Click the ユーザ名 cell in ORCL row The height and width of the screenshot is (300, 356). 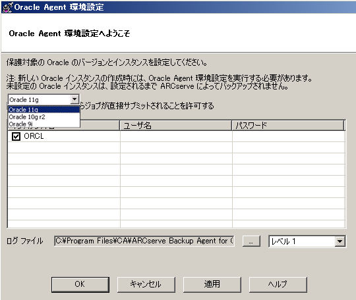pyautogui.click(x=176, y=136)
